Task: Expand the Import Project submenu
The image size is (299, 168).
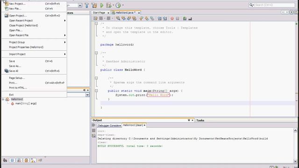Action: point(34,54)
